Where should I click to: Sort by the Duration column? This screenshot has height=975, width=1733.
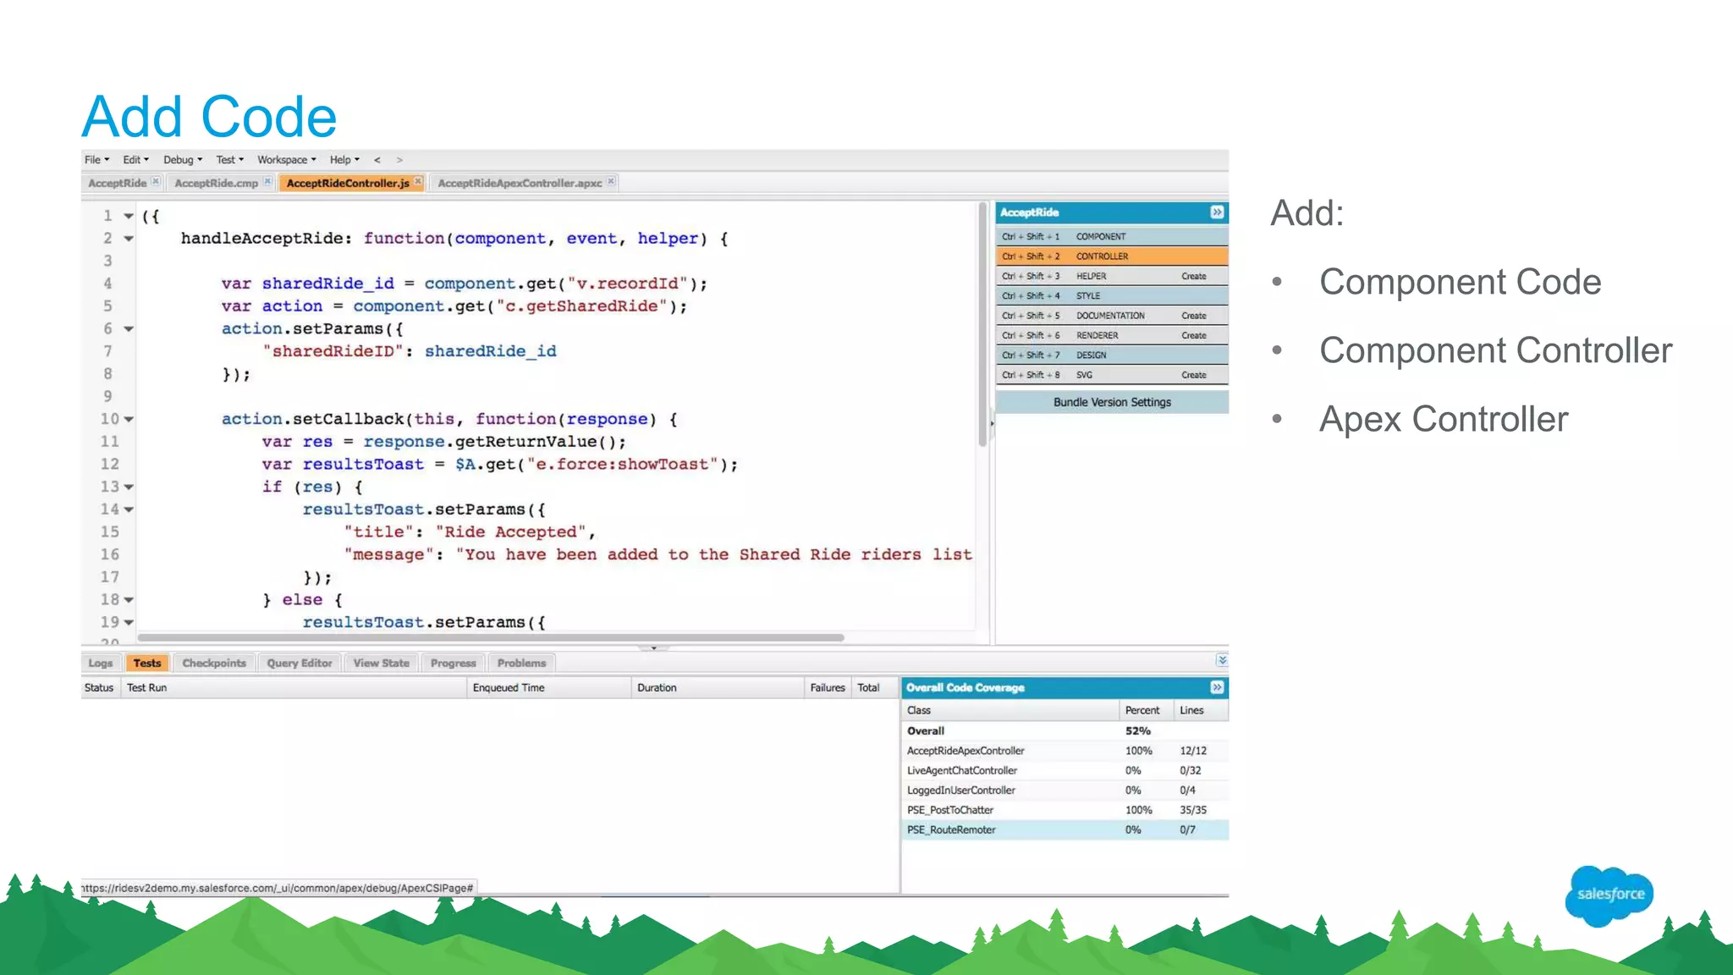point(718,687)
